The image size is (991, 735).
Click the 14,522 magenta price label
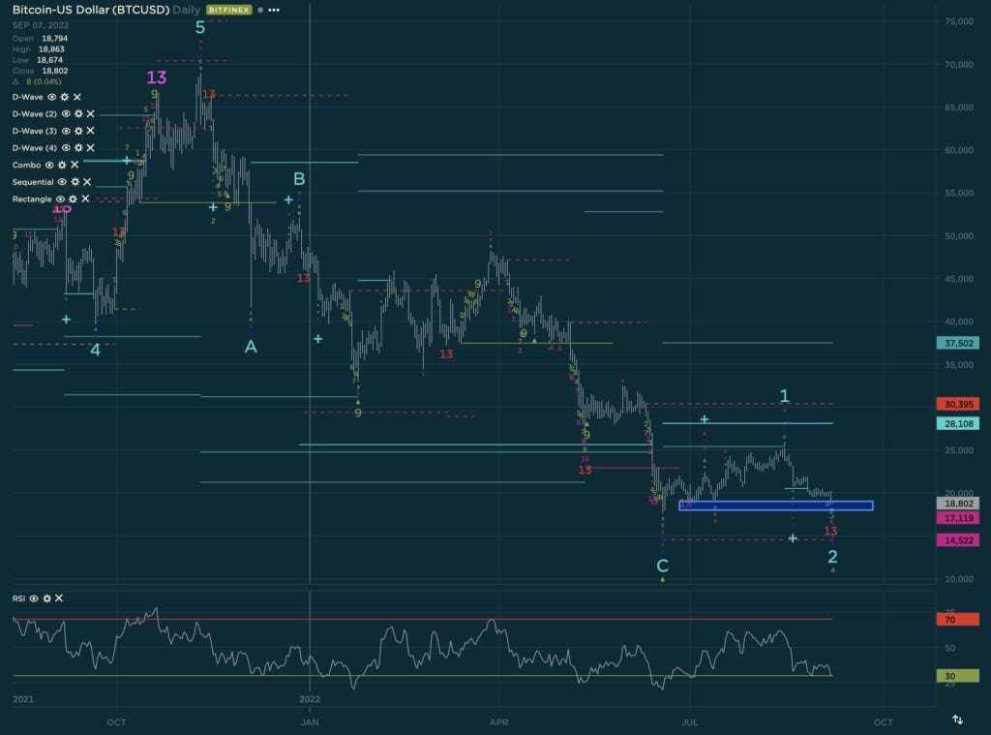coord(958,540)
